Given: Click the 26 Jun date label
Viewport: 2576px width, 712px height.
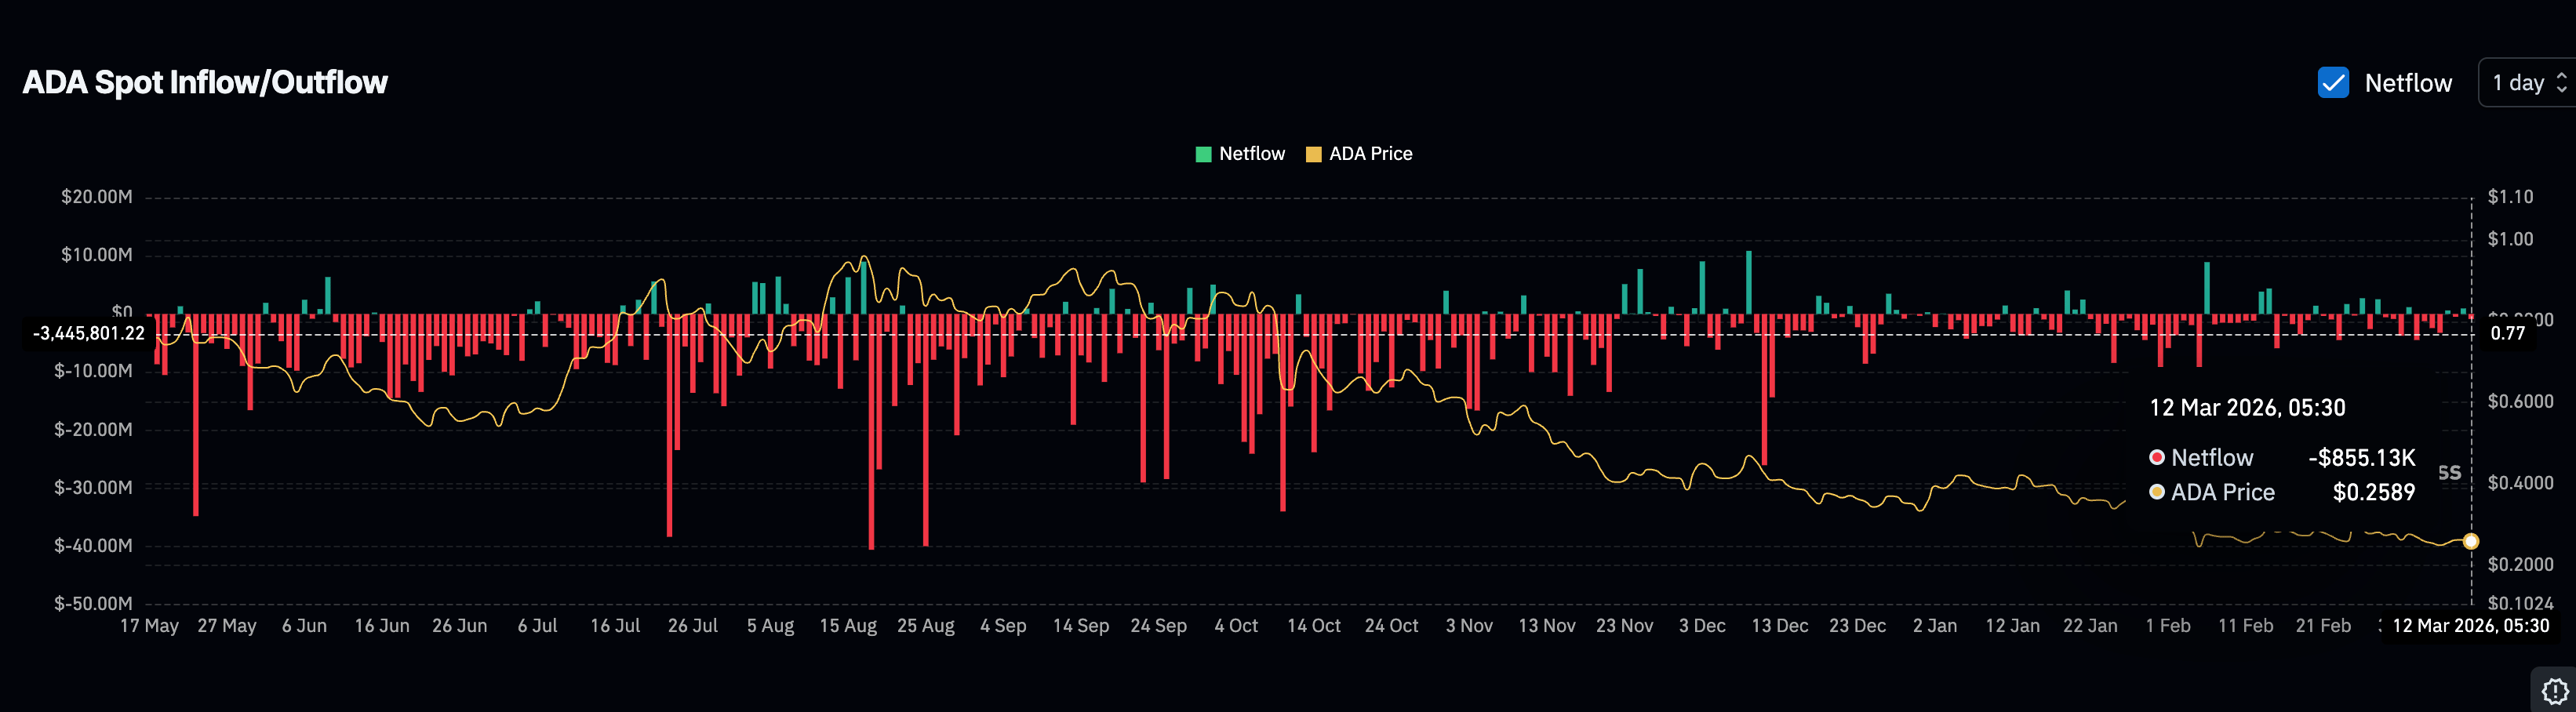Looking at the screenshot, I should click(x=460, y=626).
